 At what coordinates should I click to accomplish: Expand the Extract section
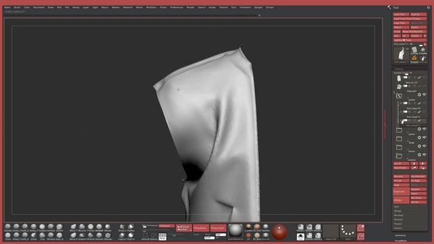pos(398,228)
